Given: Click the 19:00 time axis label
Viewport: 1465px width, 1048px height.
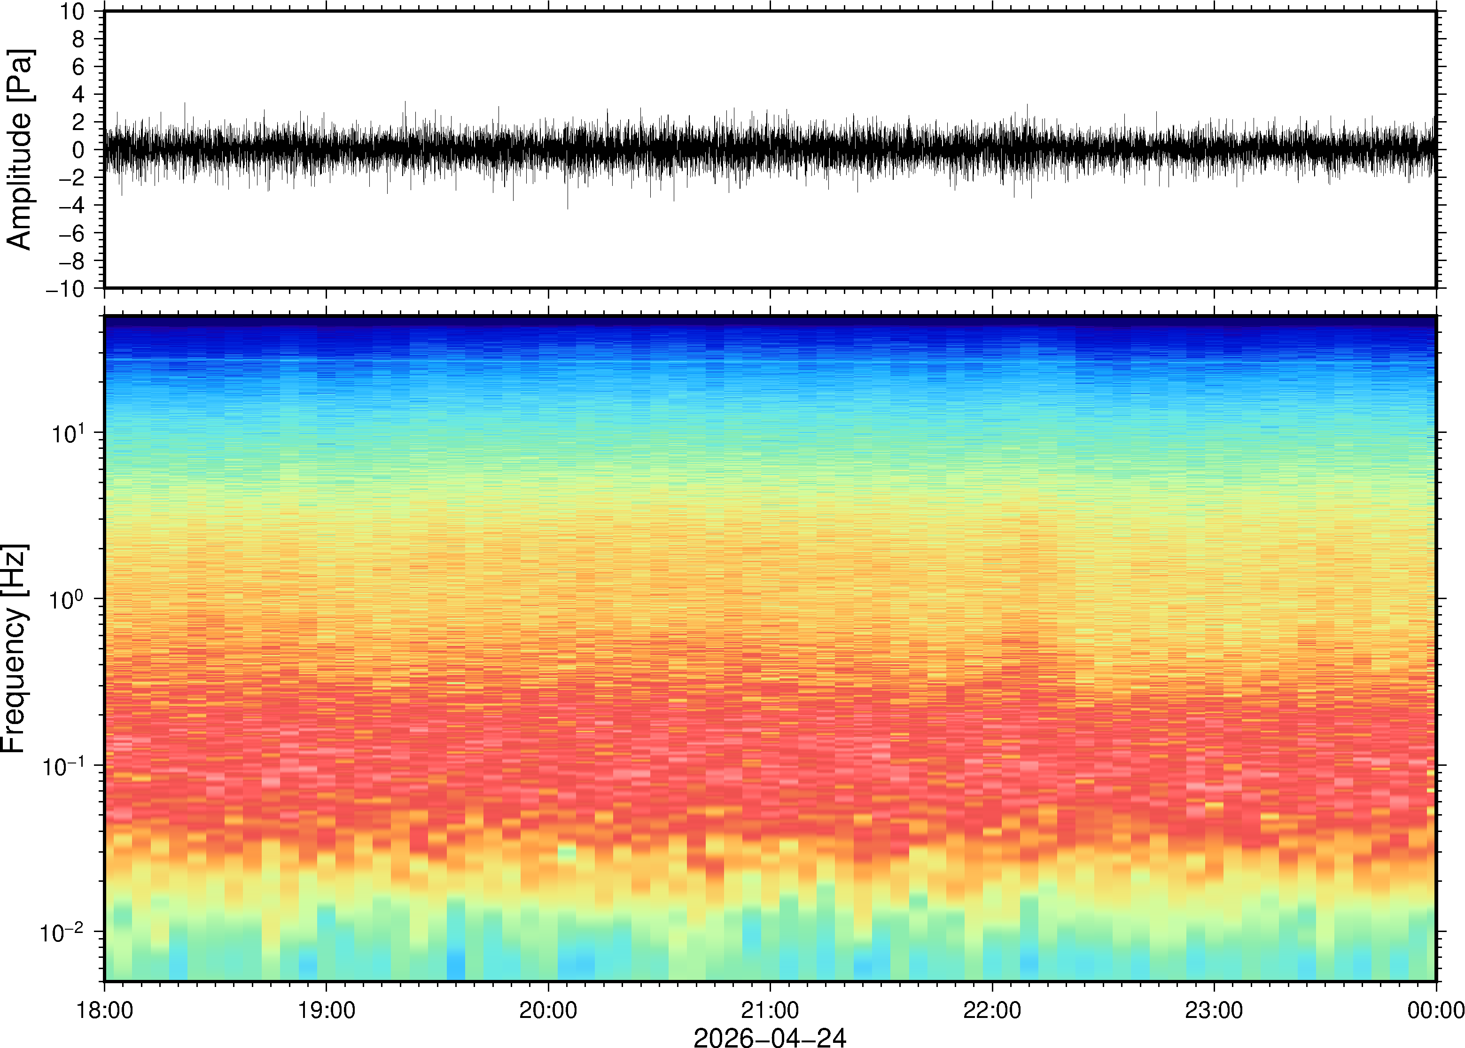Looking at the screenshot, I should point(326,1010).
